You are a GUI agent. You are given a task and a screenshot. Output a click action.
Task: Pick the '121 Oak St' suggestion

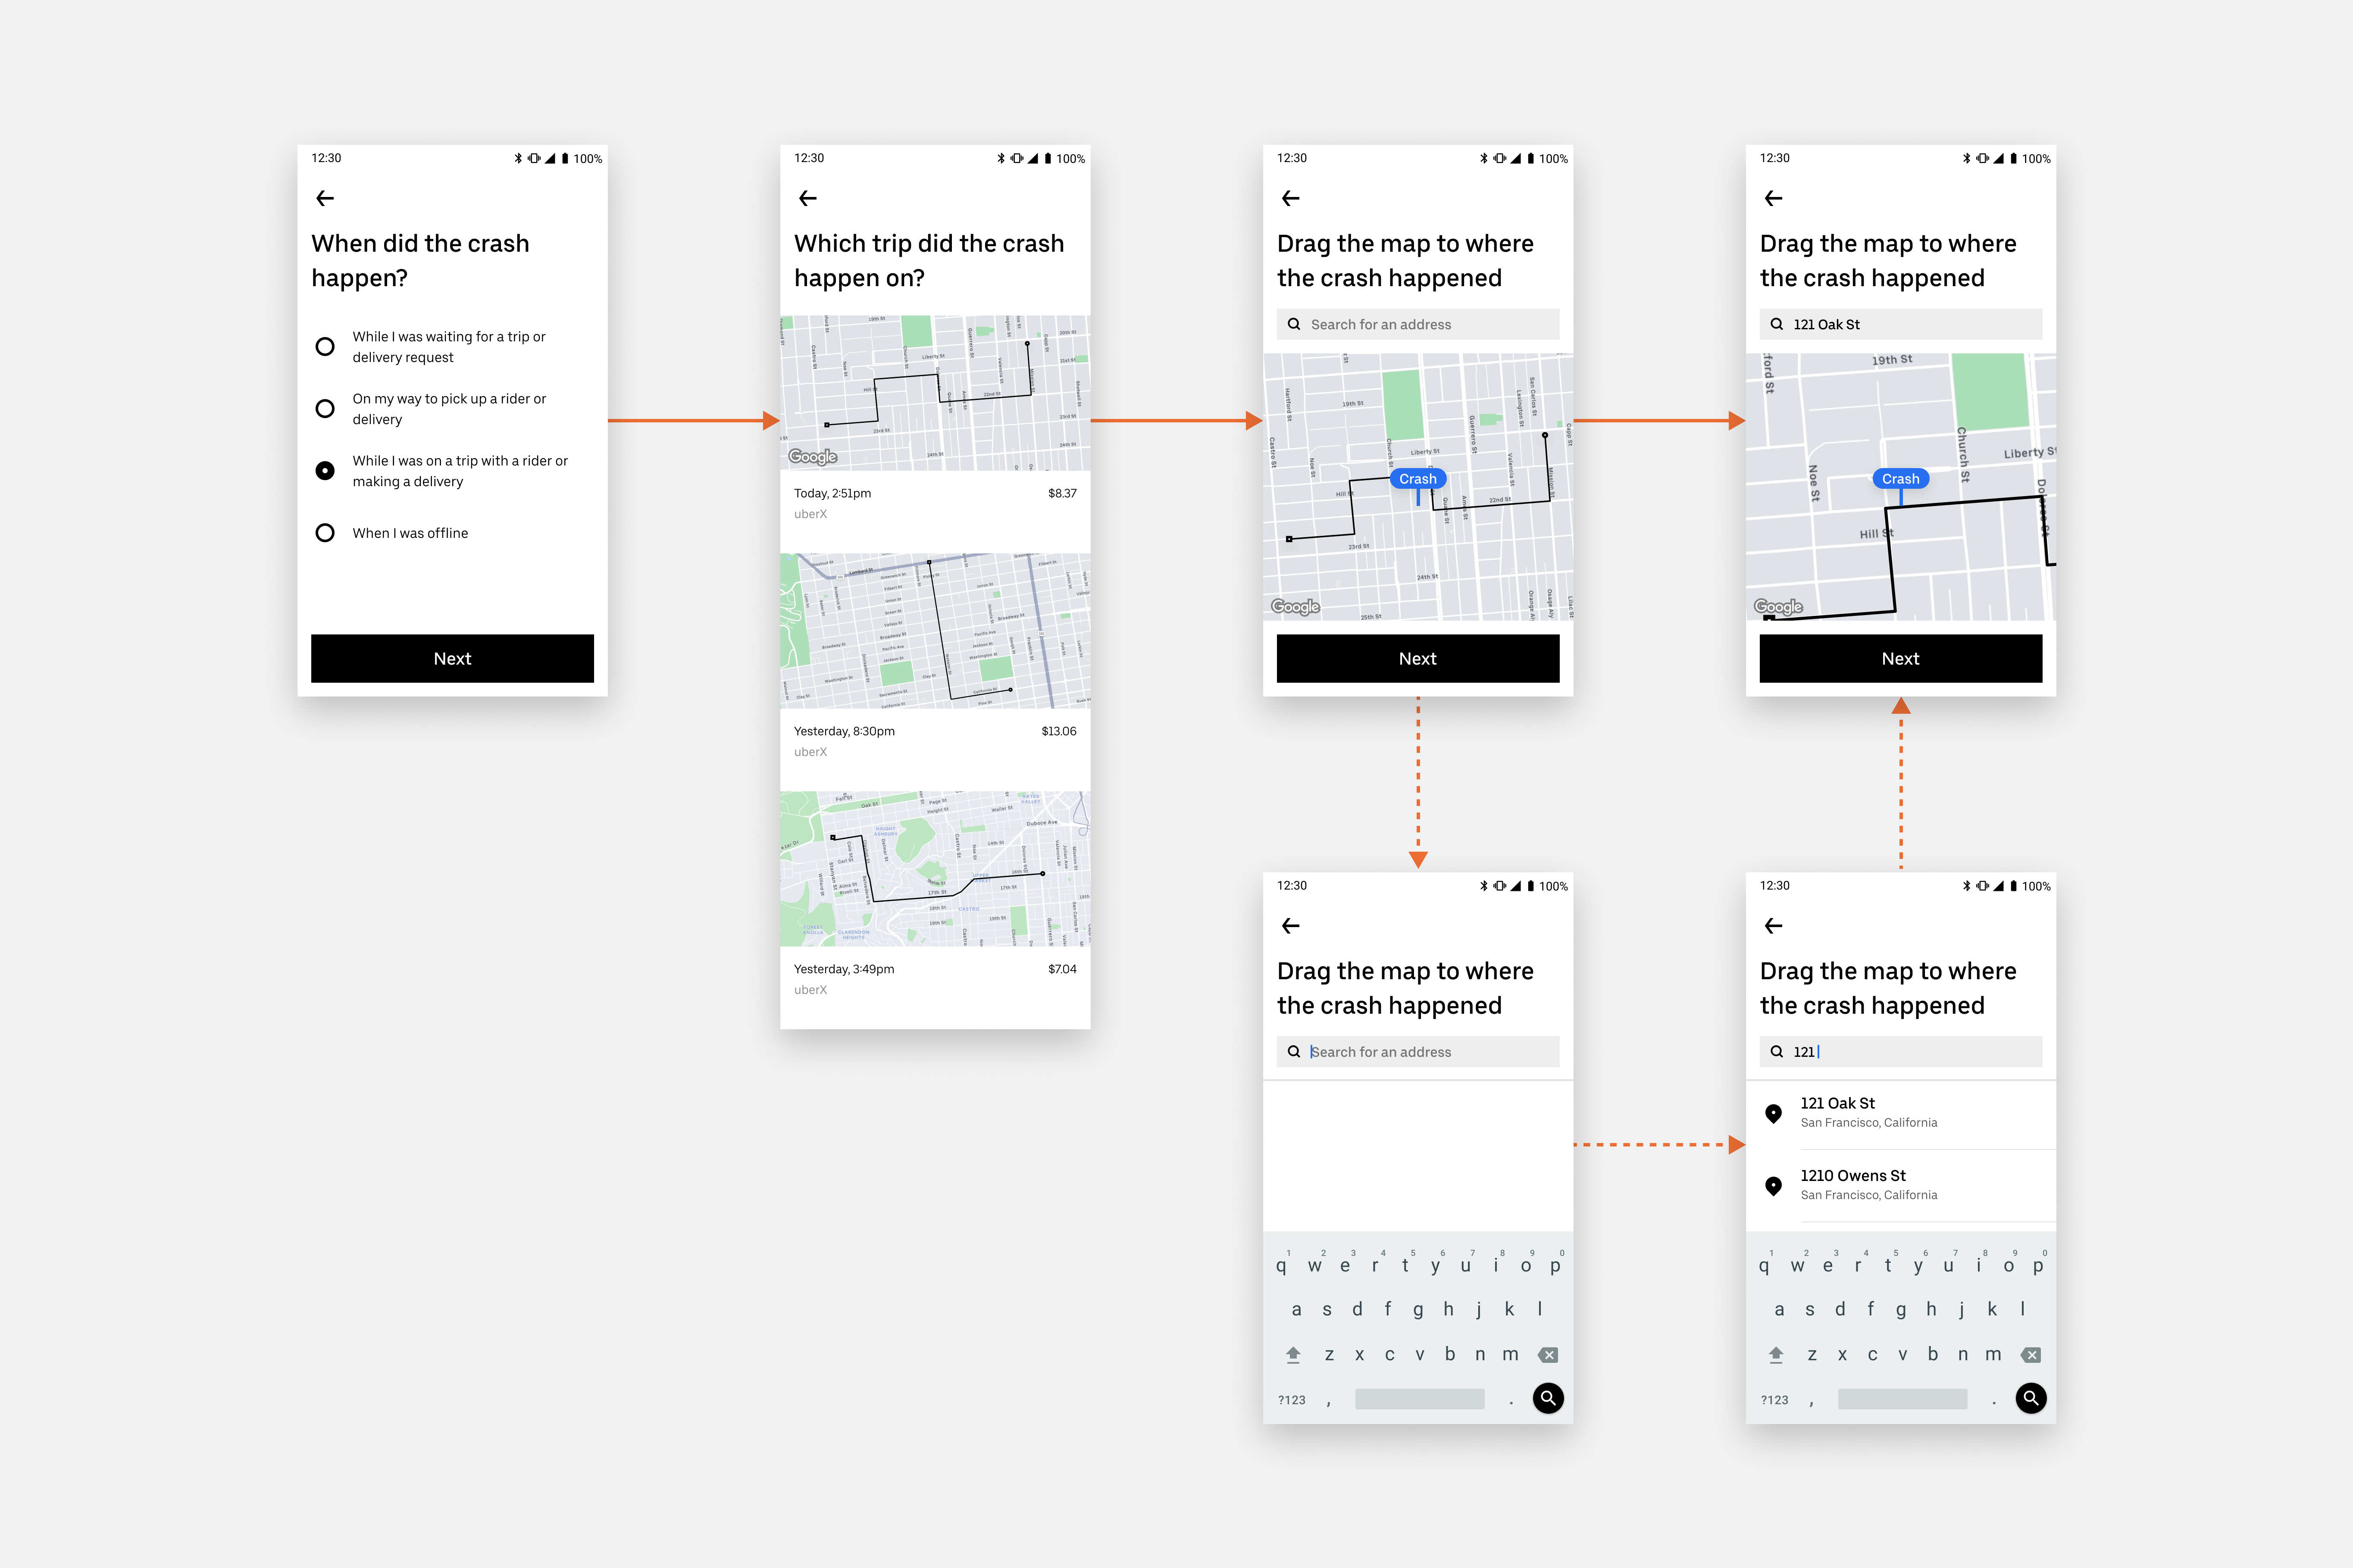1901,1113
